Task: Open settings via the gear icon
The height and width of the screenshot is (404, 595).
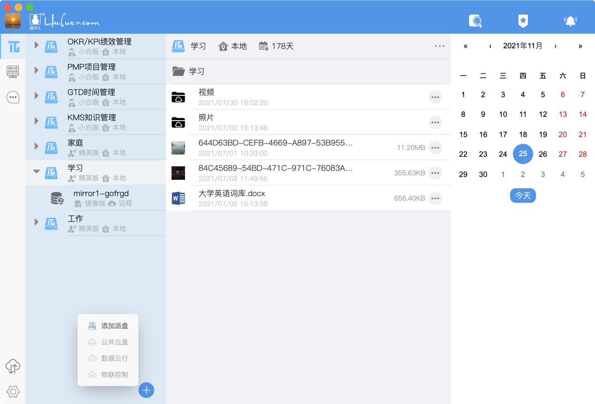Action: tap(13, 391)
